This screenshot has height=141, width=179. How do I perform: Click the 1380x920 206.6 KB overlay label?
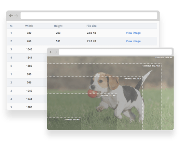click(164, 57)
